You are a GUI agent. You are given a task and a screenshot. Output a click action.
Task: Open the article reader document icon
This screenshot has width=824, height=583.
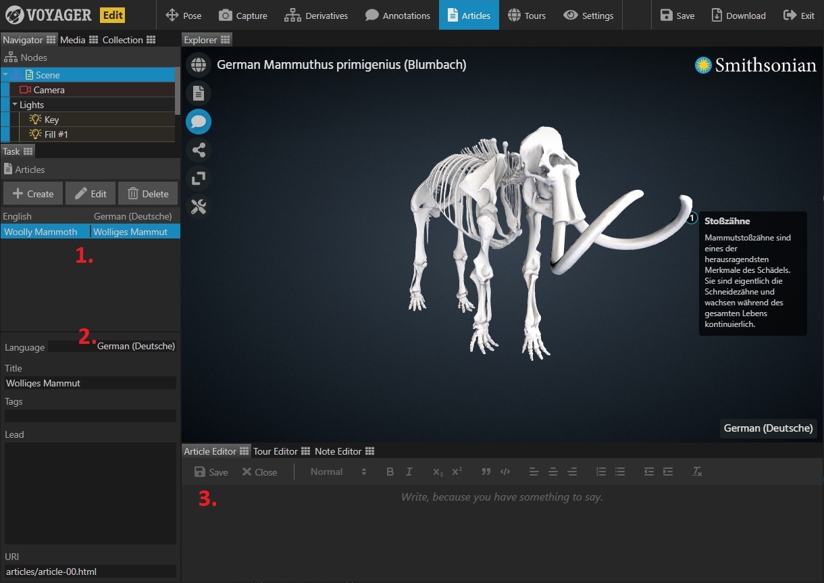click(x=199, y=93)
